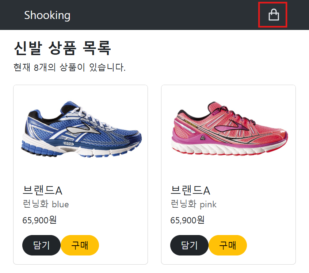Buy blue running shoe with 구매 button
309x273 pixels.
point(80,245)
